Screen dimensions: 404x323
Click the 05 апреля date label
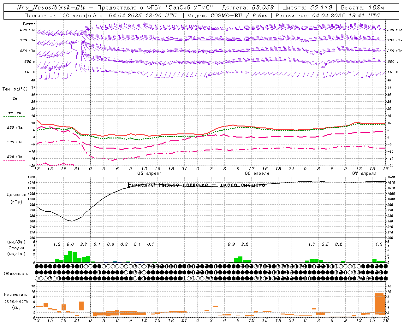click(x=149, y=173)
